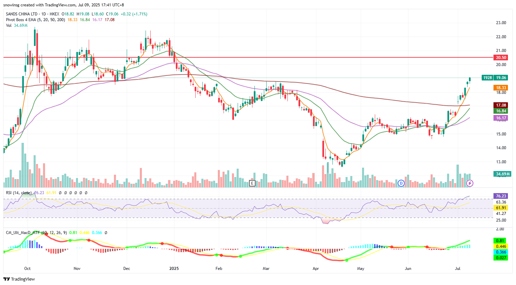Viewport: 516px width, 285px height.
Task: Click the H19.08 high value in header
Action: click(x=83, y=14)
